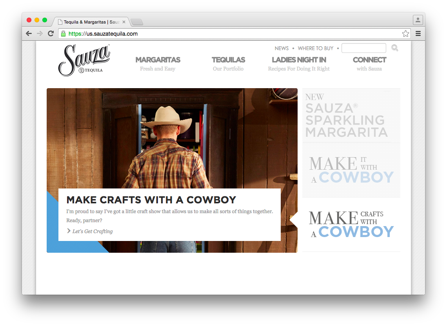Click the Sauza Tequila logo
447x326 pixels.
(84, 60)
